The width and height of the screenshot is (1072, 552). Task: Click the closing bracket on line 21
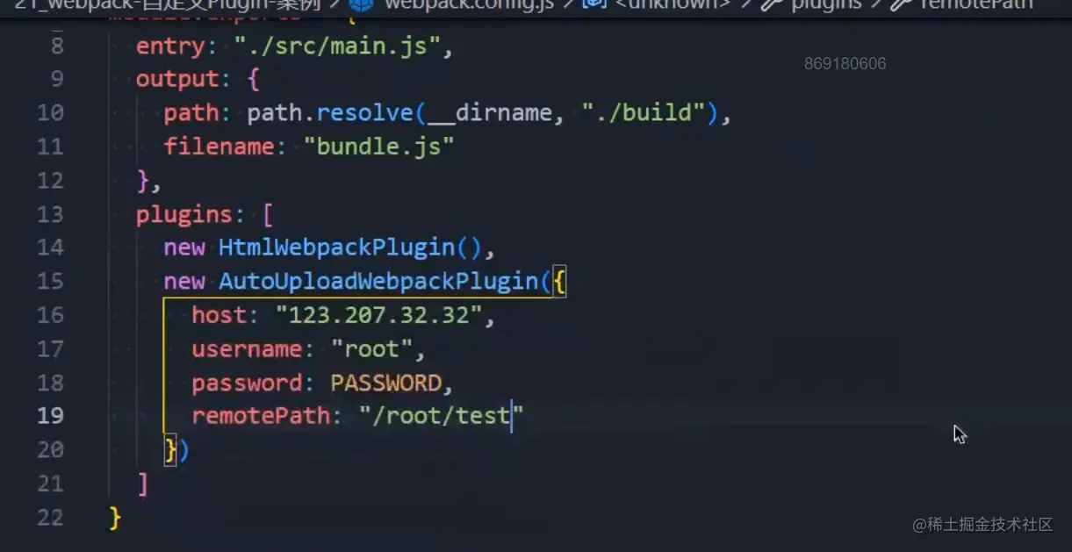tap(142, 484)
